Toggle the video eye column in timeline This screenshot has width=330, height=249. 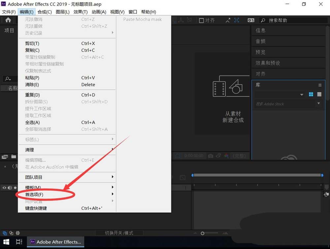4,188
